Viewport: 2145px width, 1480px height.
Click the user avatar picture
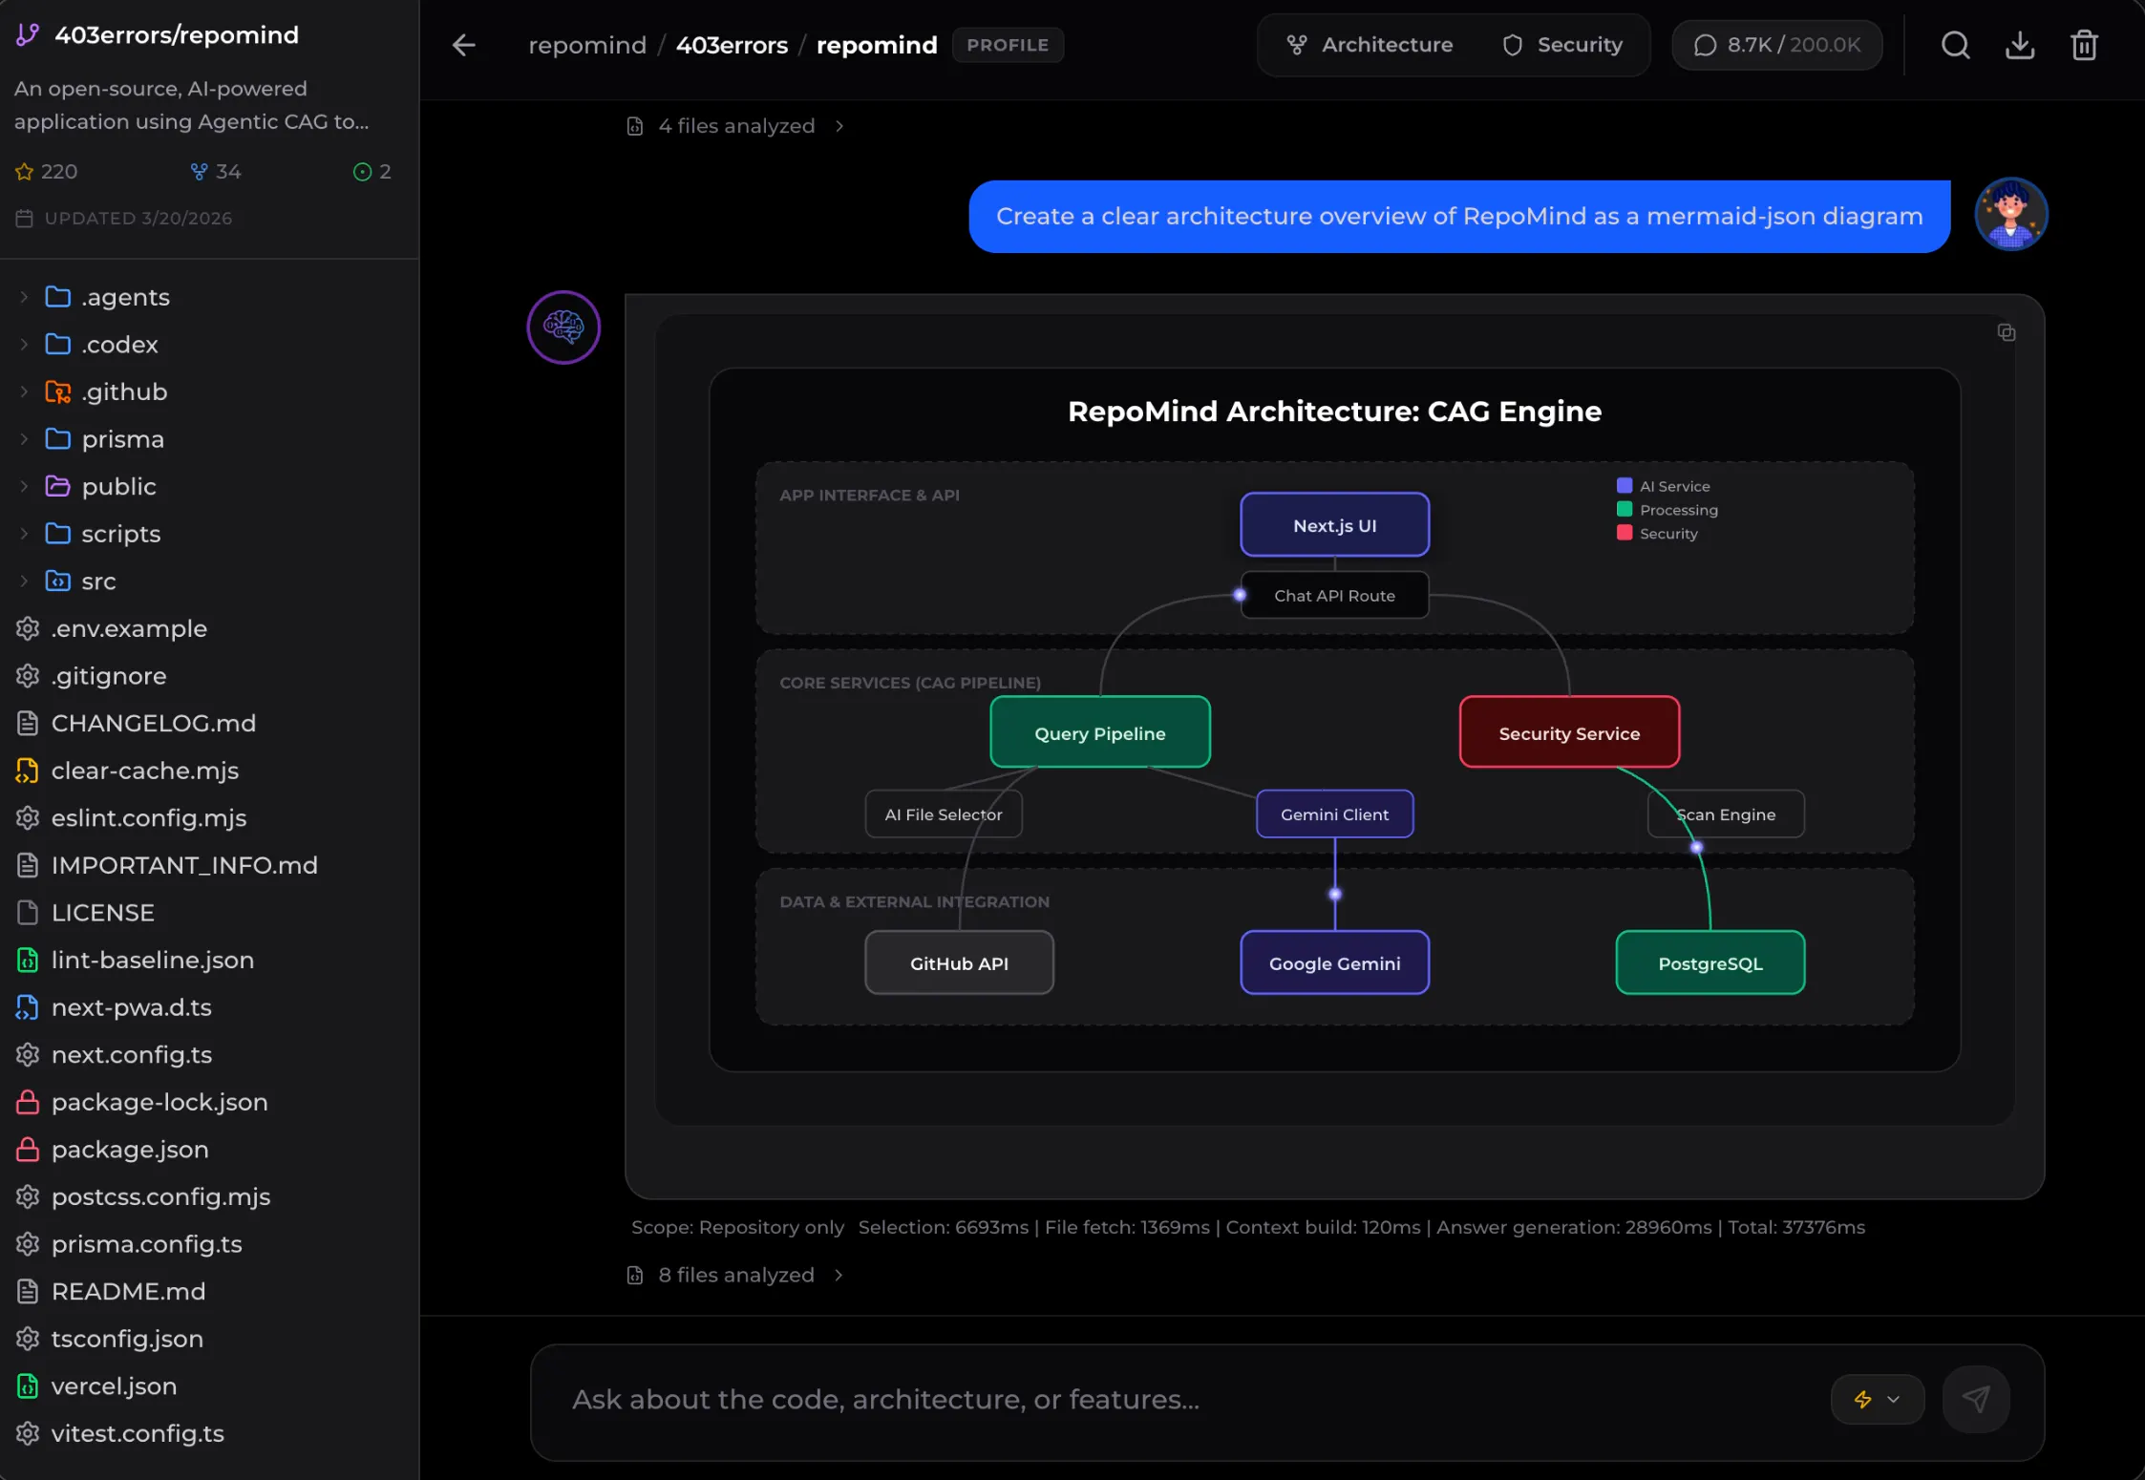2011,215
